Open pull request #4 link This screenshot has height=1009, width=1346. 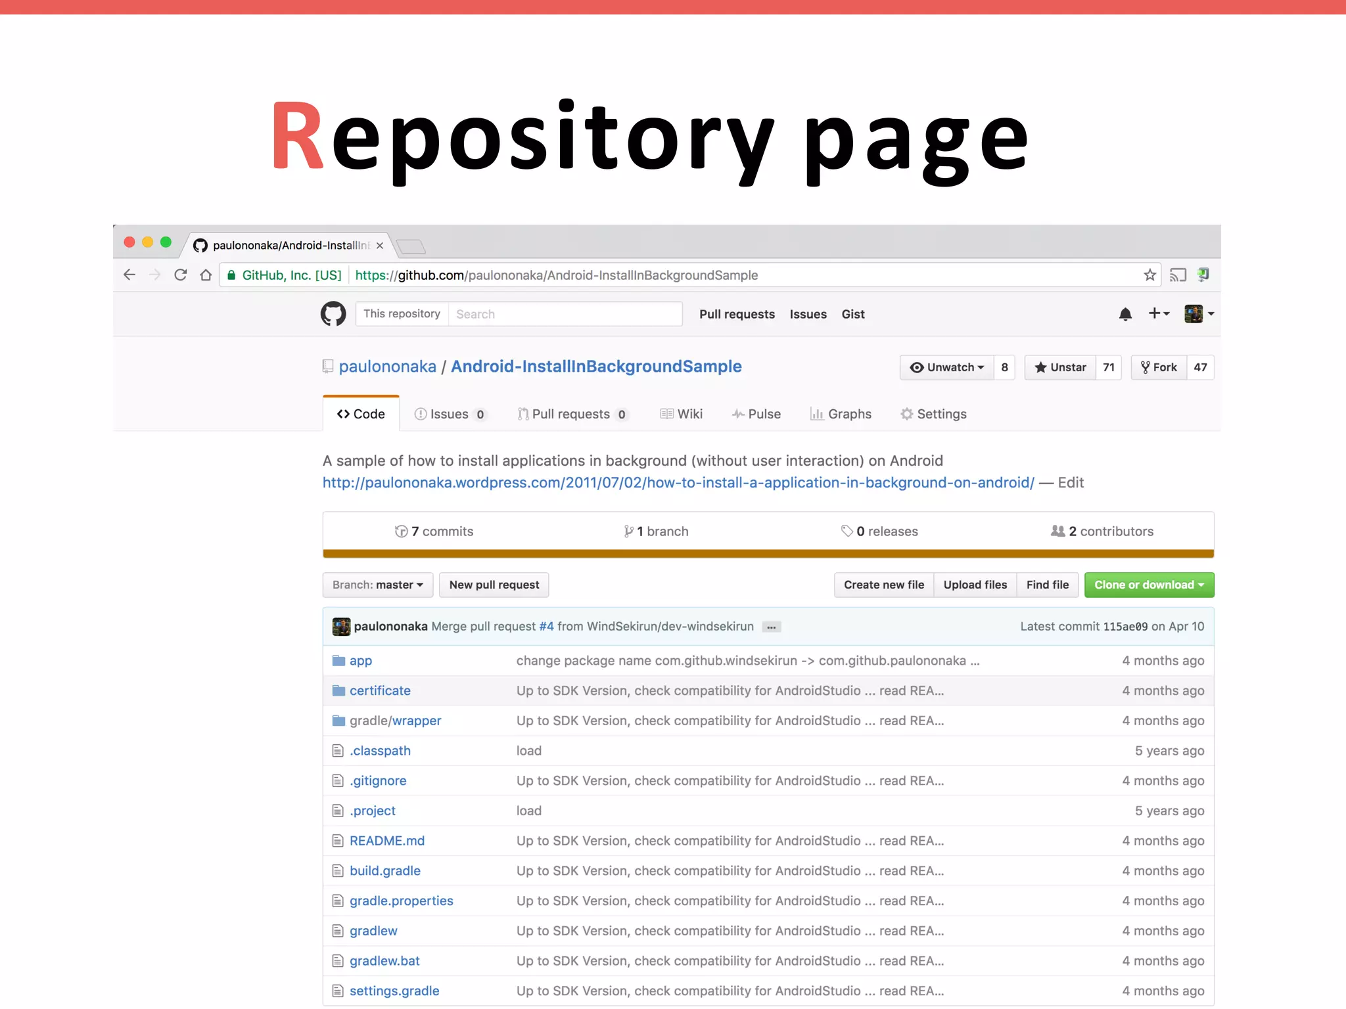click(546, 627)
